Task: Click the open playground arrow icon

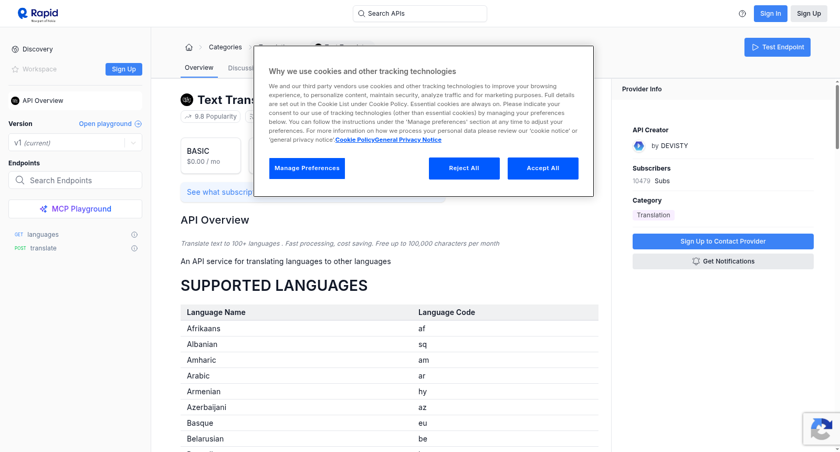Action: 138,124
